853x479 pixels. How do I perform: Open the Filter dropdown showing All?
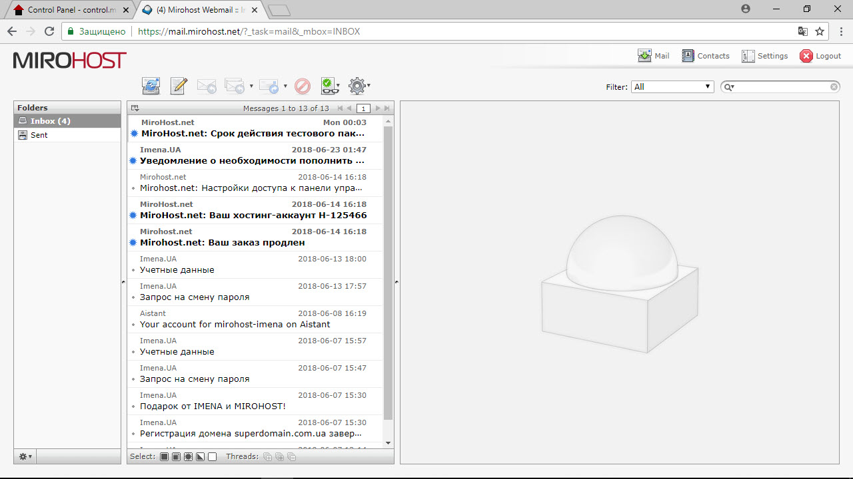pyautogui.click(x=672, y=86)
